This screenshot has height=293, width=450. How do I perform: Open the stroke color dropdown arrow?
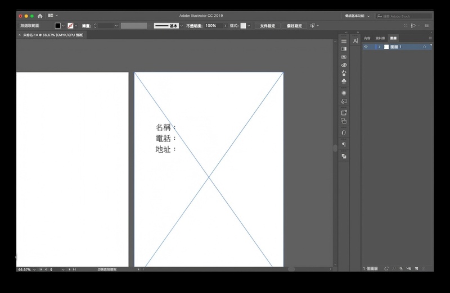pos(76,26)
